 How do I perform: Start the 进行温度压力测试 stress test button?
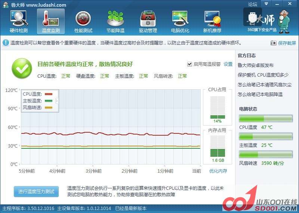coord(36,191)
